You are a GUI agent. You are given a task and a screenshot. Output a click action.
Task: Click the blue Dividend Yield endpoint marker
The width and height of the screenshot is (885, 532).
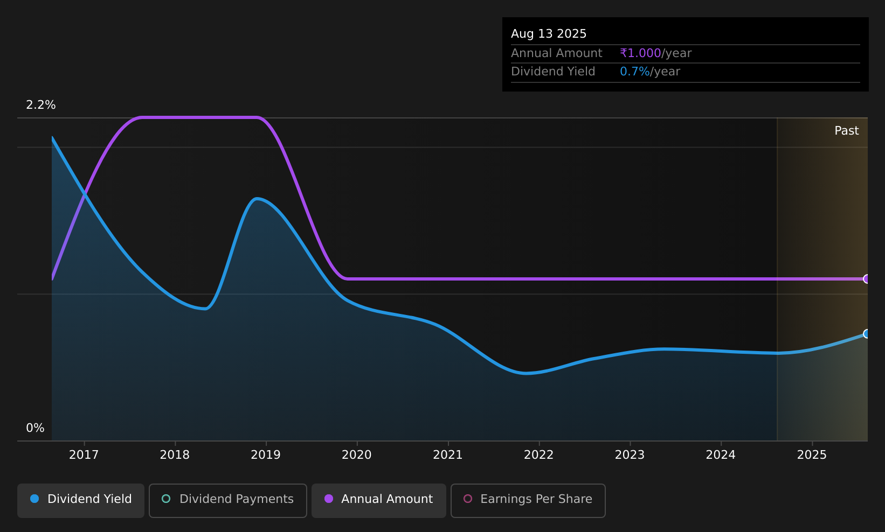(867, 334)
